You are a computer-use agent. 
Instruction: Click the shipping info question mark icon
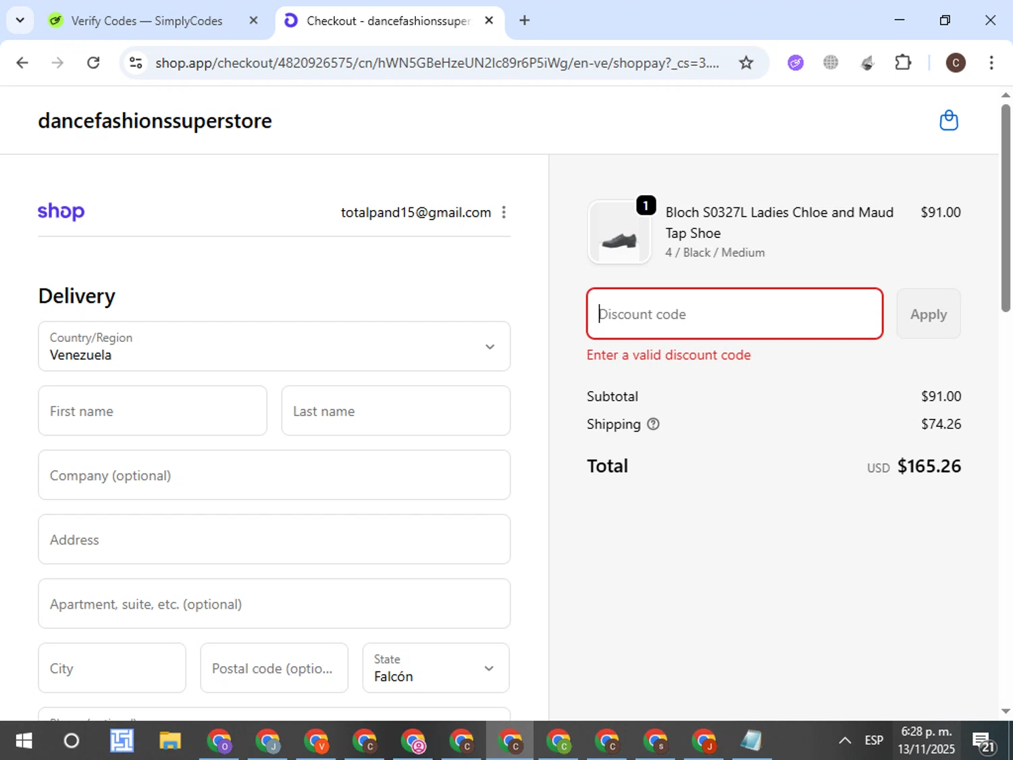[653, 424]
